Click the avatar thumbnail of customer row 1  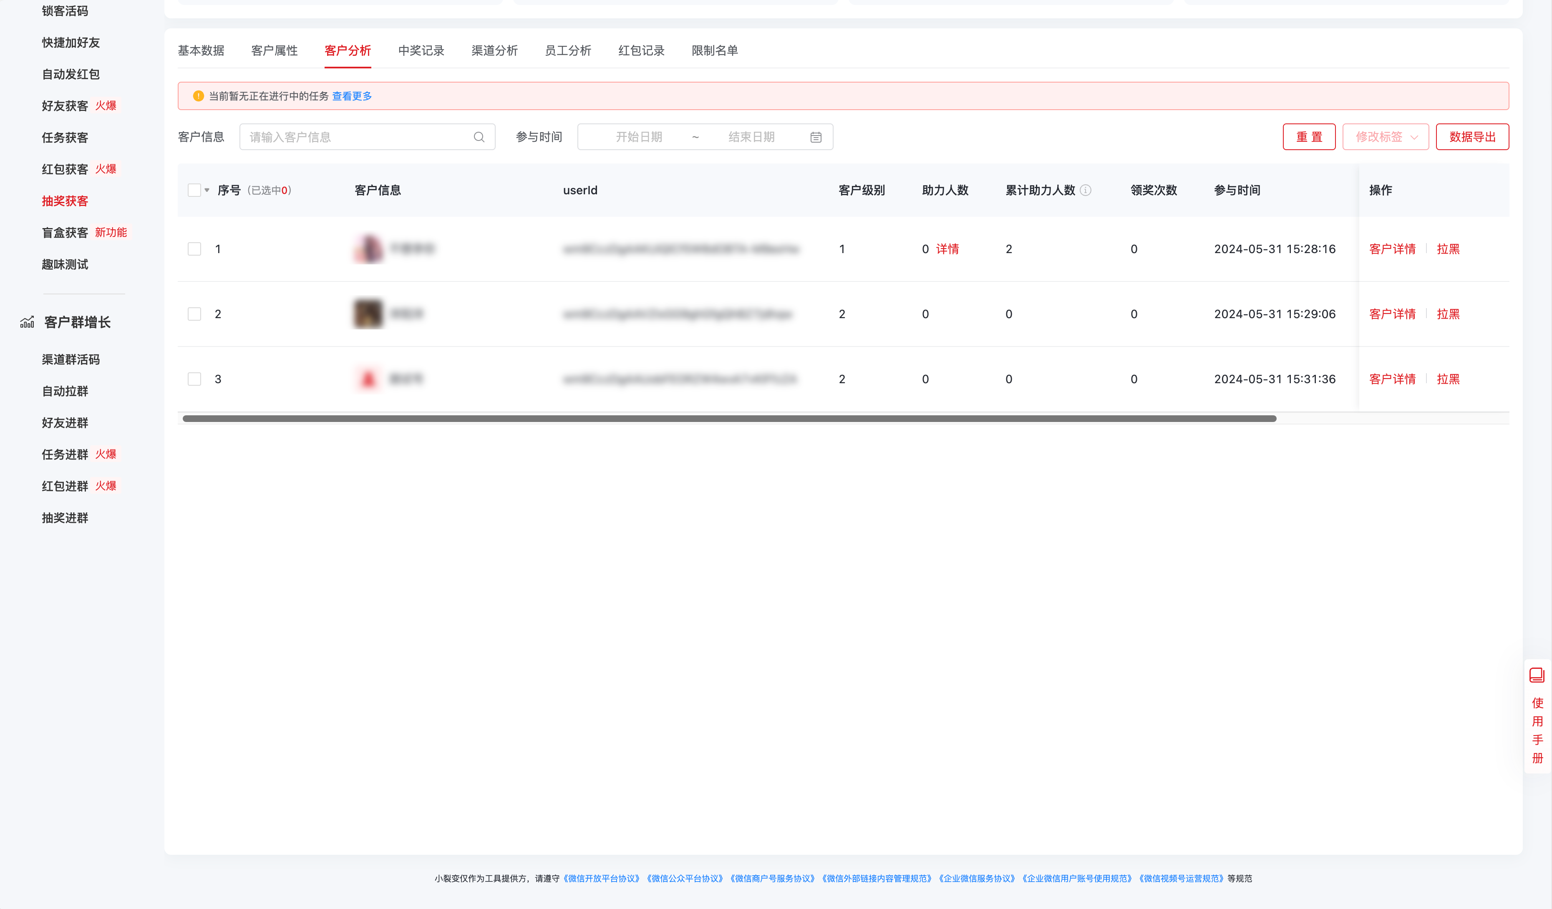(x=368, y=249)
